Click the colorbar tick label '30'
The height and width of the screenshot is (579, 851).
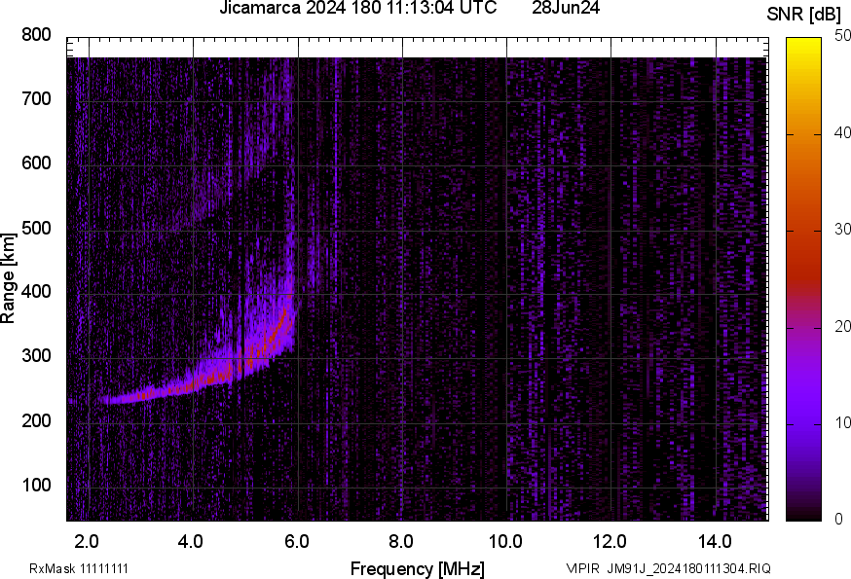842,229
